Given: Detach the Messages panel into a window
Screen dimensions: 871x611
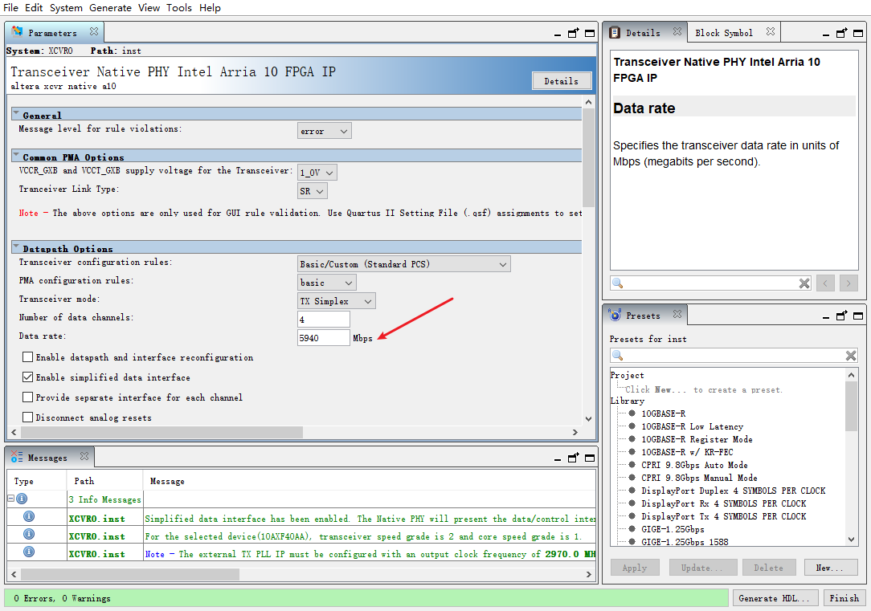Looking at the screenshot, I should click(573, 458).
